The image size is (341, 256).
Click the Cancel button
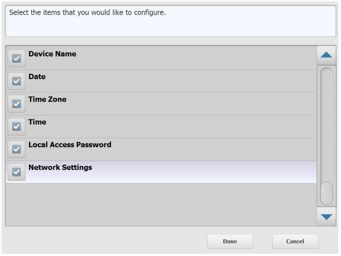295,241
